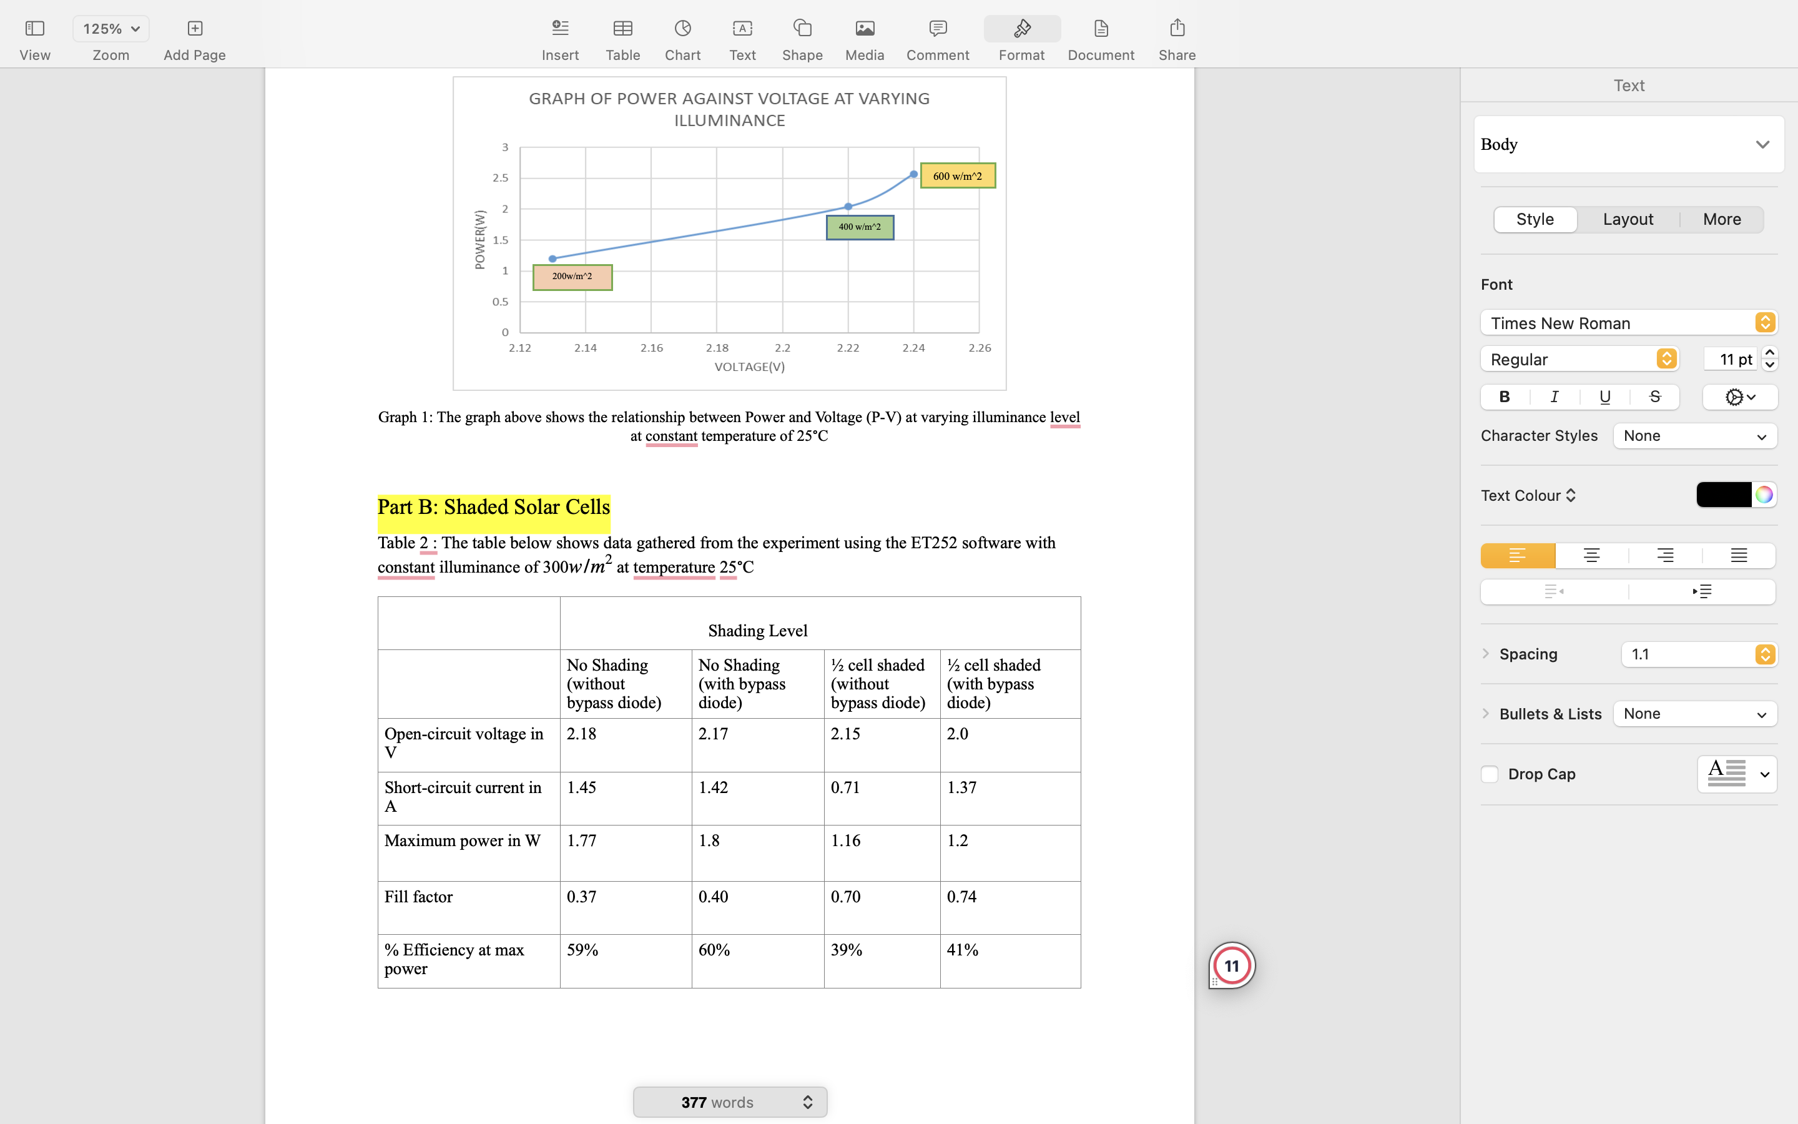The image size is (1798, 1124).
Task: Open the Times New Roman font dropdown
Action: pyautogui.click(x=1628, y=323)
